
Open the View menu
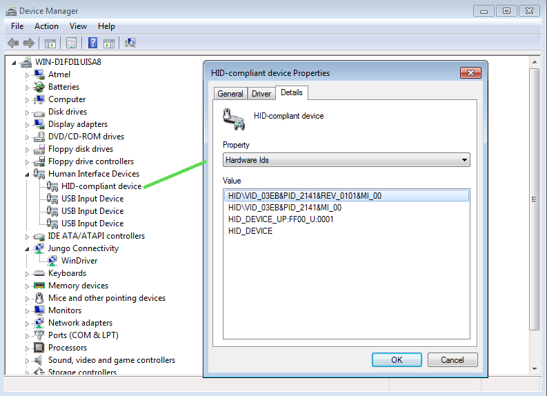tap(78, 26)
